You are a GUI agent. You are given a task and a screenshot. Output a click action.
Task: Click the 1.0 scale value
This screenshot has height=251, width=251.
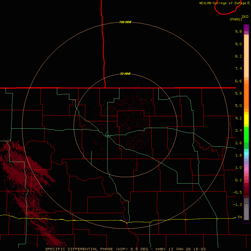tap(238, 168)
